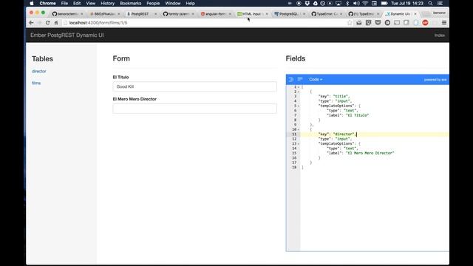Open the Apple menu

point(32,3)
